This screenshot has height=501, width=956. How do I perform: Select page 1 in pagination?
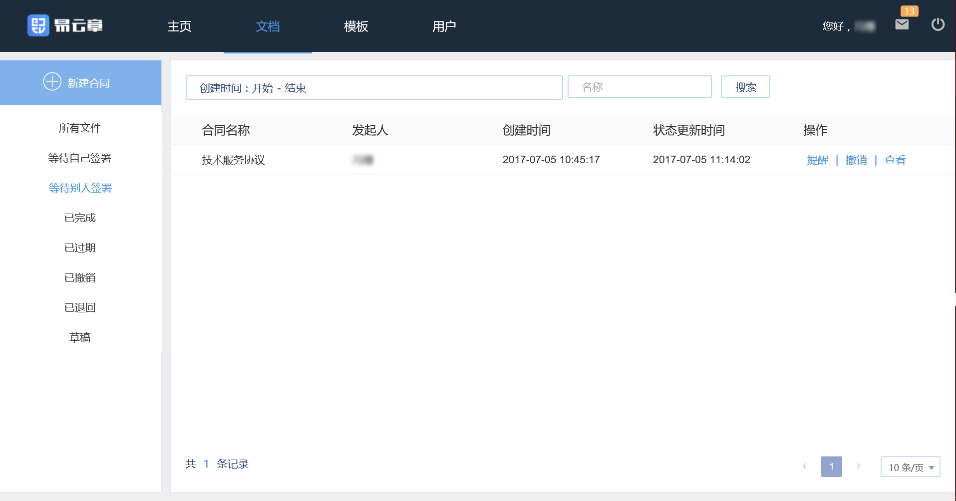(x=831, y=467)
